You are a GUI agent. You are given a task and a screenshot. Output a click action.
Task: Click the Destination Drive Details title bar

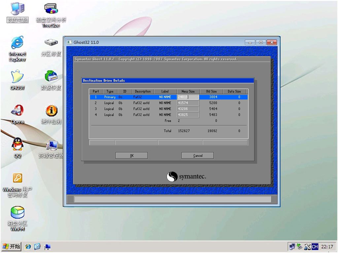(x=168, y=80)
